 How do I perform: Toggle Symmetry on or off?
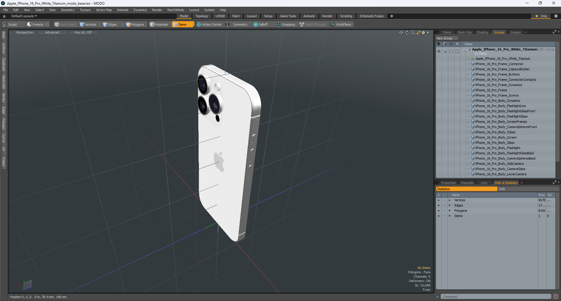pyautogui.click(x=237, y=24)
